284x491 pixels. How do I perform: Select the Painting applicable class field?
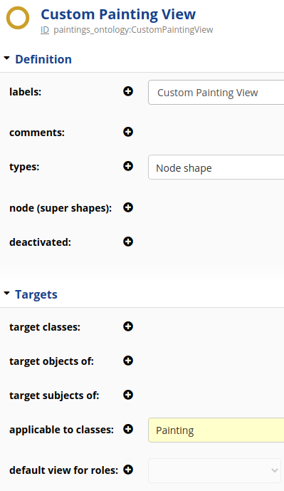click(216, 430)
